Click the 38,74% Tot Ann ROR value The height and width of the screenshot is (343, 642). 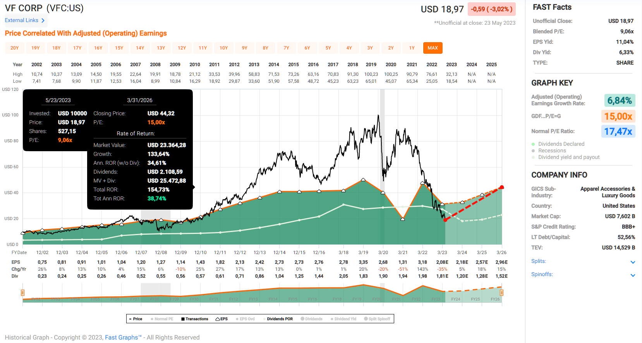coord(157,198)
